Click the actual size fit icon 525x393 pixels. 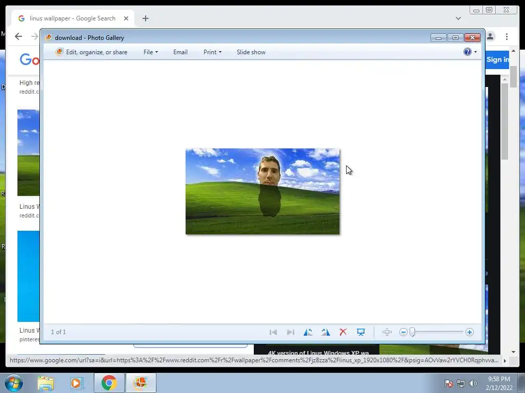point(387,332)
